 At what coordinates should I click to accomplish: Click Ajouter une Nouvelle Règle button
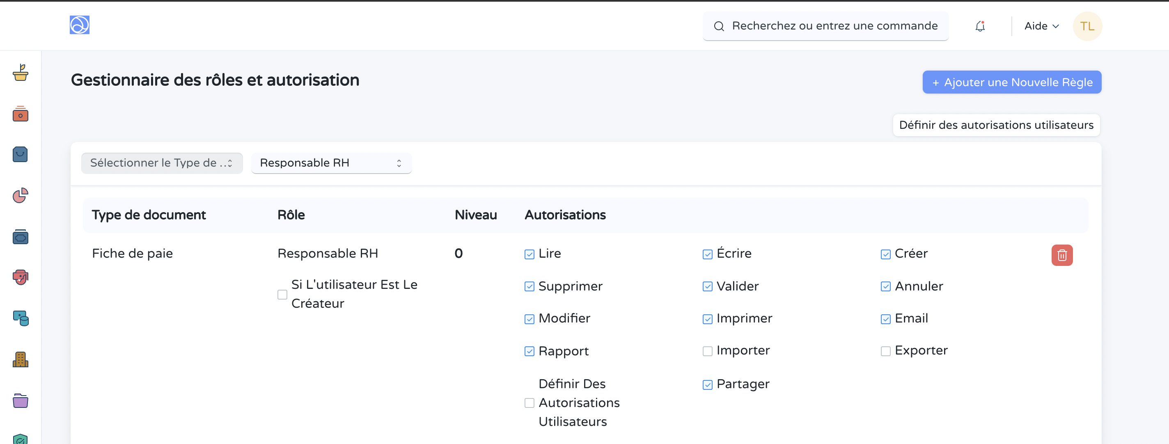point(1011,82)
